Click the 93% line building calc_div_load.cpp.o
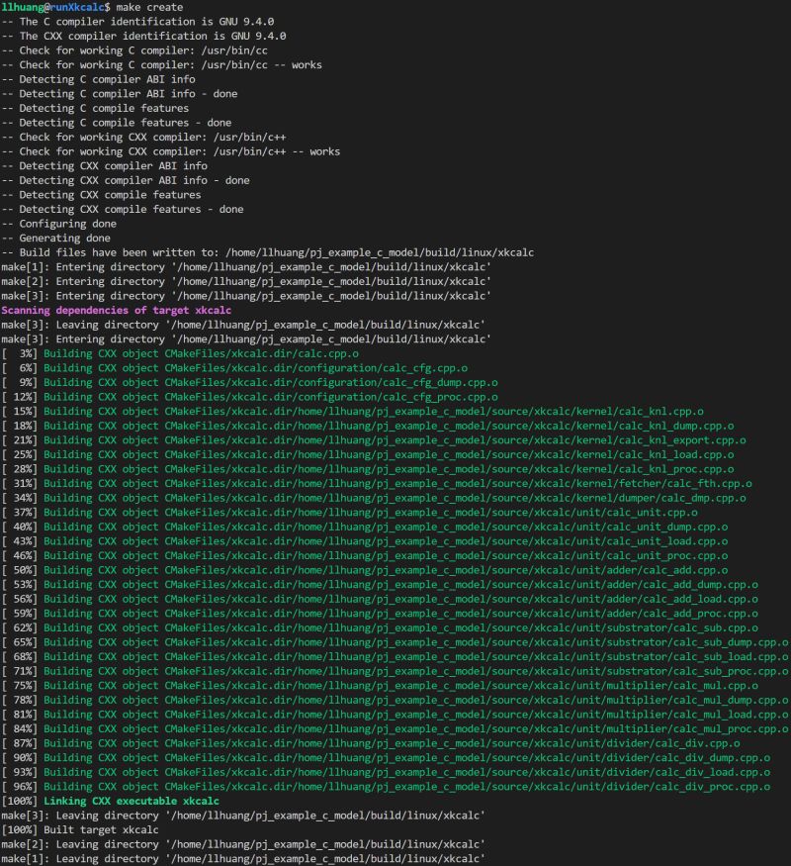The image size is (791, 866). tap(386, 772)
